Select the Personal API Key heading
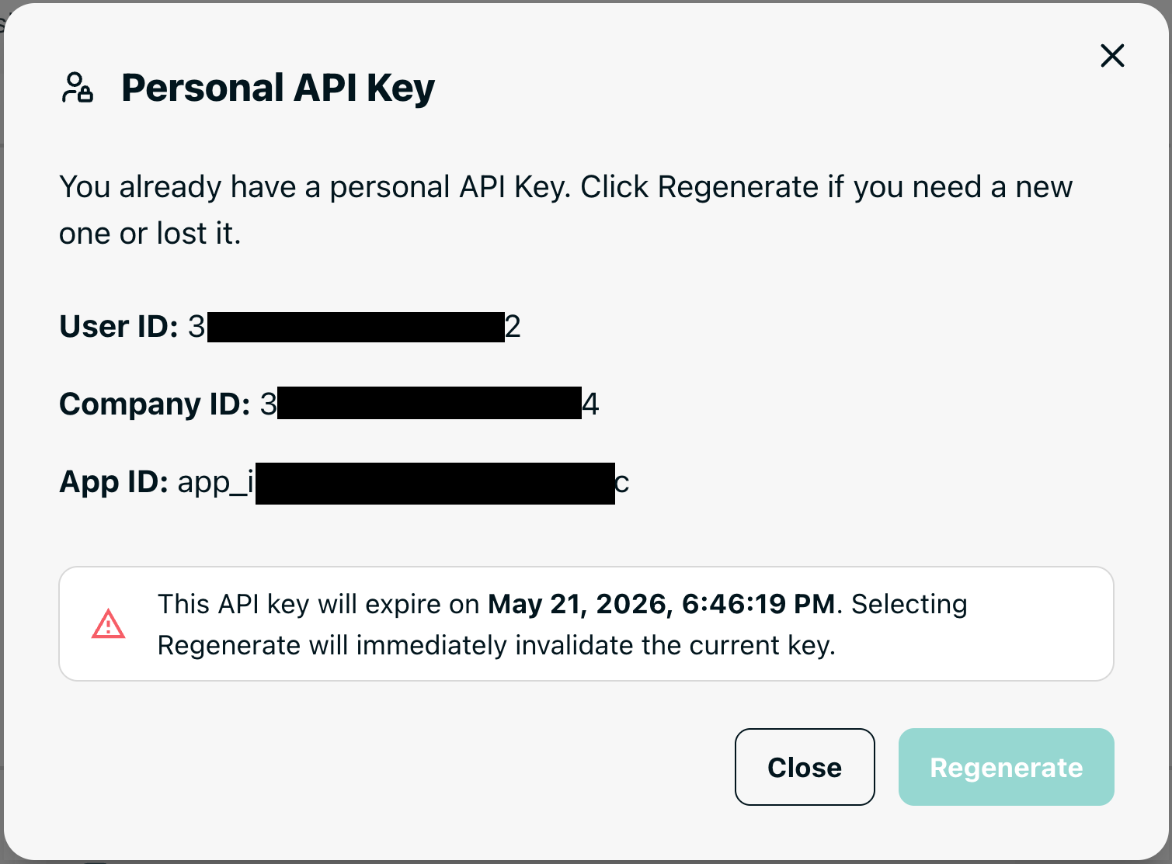This screenshot has height=864, width=1172. [278, 88]
